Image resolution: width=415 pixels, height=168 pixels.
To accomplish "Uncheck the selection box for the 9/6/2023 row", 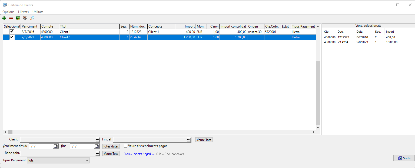I will [12, 37].
